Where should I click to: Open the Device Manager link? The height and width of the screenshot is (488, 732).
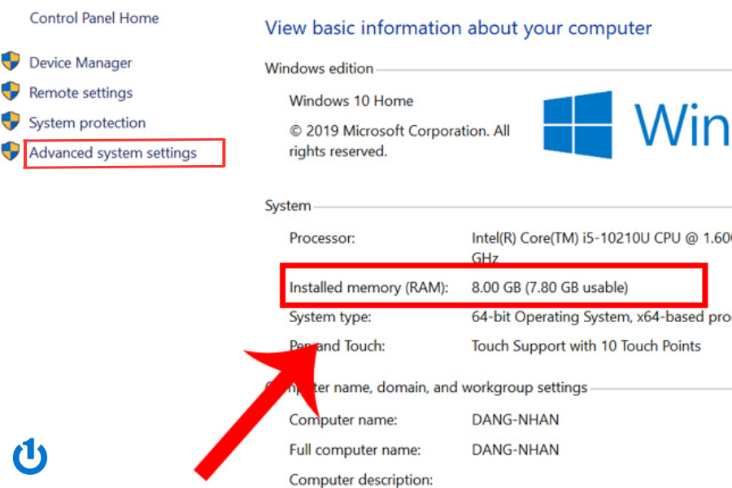tap(81, 63)
